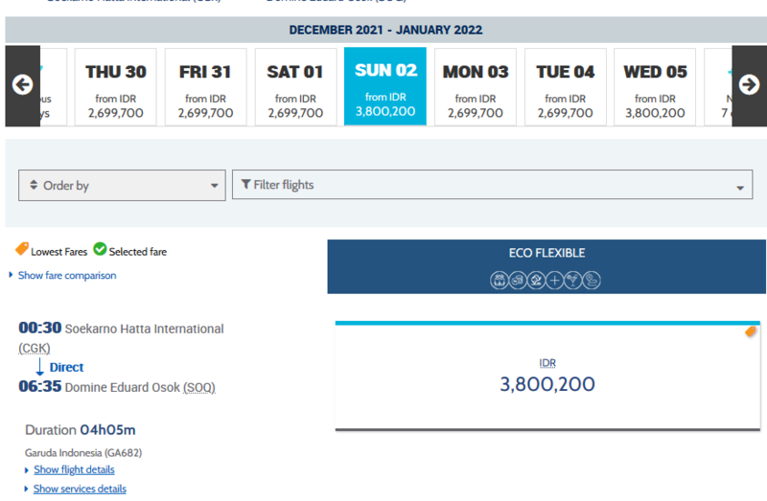Choose the WED 05 date tab
The image size is (767, 501).
point(655,87)
